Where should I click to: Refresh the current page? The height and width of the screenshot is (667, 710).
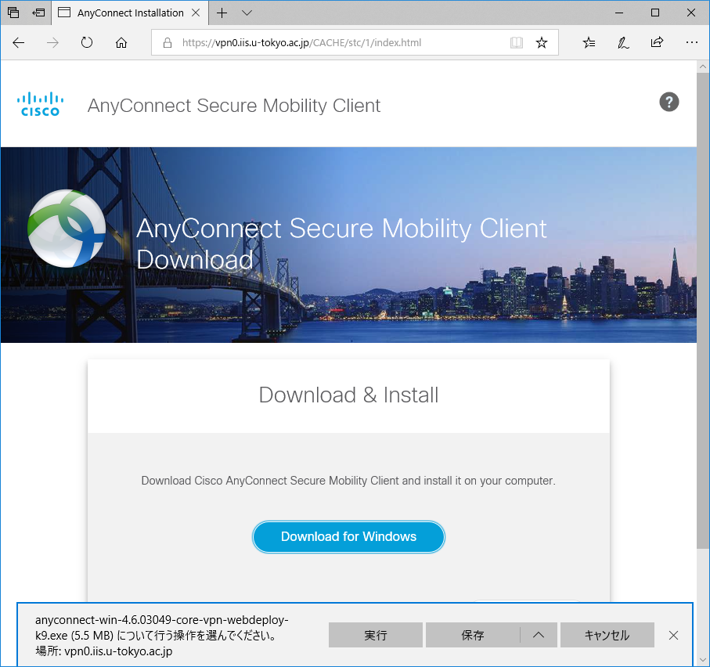click(x=86, y=42)
